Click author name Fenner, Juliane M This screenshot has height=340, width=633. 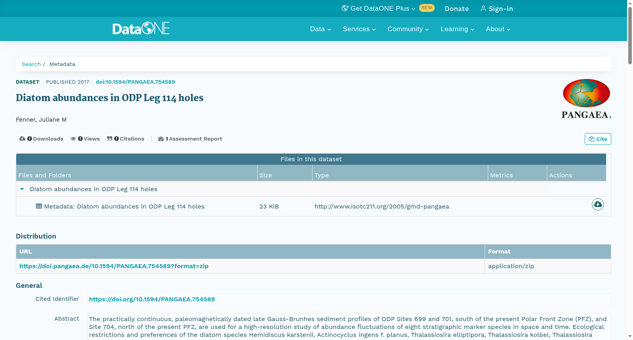[41, 120]
